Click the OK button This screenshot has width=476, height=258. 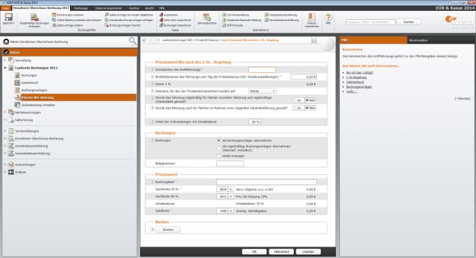tap(254, 252)
